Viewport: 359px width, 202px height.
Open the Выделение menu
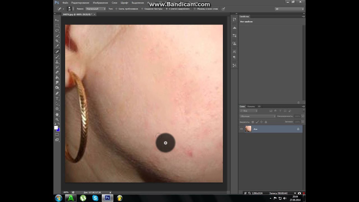pyautogui.click(x=138, y=3)
